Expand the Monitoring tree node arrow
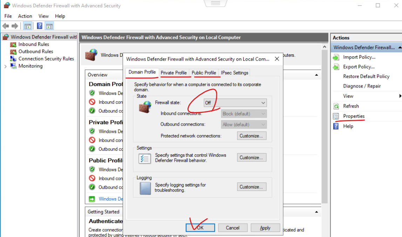 pos(5,67)
